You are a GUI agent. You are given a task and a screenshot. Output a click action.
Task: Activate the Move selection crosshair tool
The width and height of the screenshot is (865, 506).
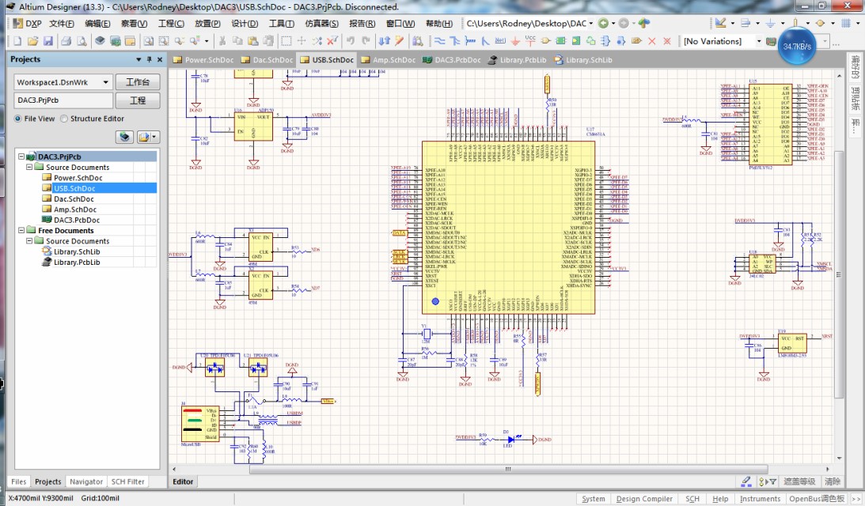tap(302, 41)
